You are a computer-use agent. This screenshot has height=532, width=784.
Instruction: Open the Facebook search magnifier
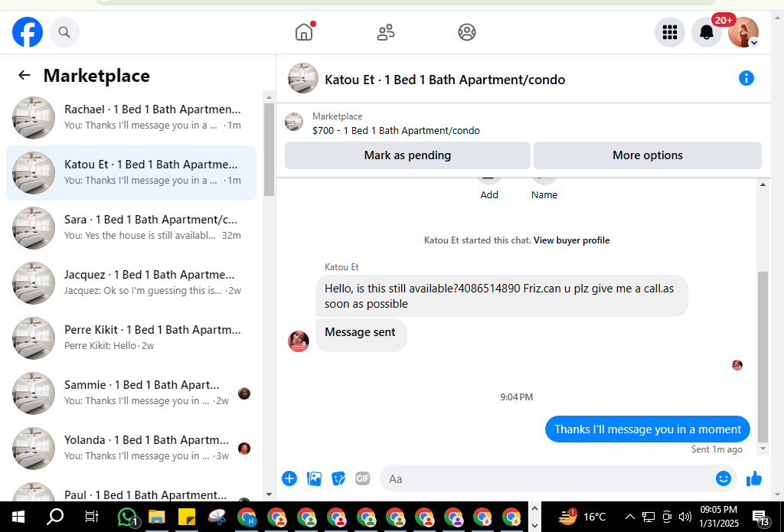64,32
